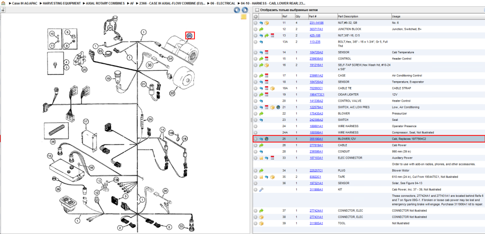Image resolution: width=485 pixels, height=234 pixels.
Task: Click package icon on TOOL ref 39 row
Action: (x=261, y=223)
